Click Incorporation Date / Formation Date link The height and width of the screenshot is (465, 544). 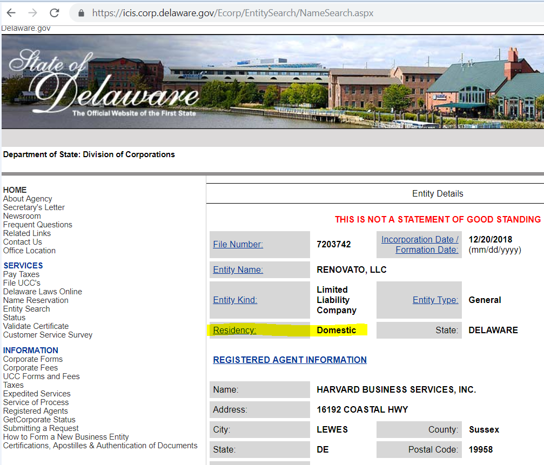point(420,245)
